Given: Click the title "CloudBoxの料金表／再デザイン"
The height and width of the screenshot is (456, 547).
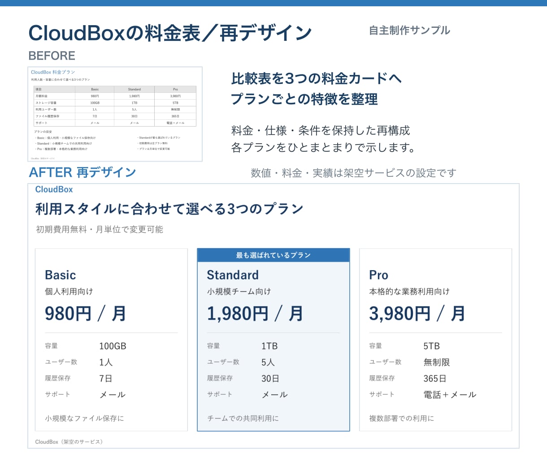Looking at the screenshot, I should coord(170,33).
